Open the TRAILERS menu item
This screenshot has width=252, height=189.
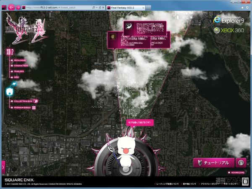(x=19, y=71)
